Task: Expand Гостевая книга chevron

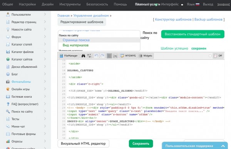Action: point(45,97)
